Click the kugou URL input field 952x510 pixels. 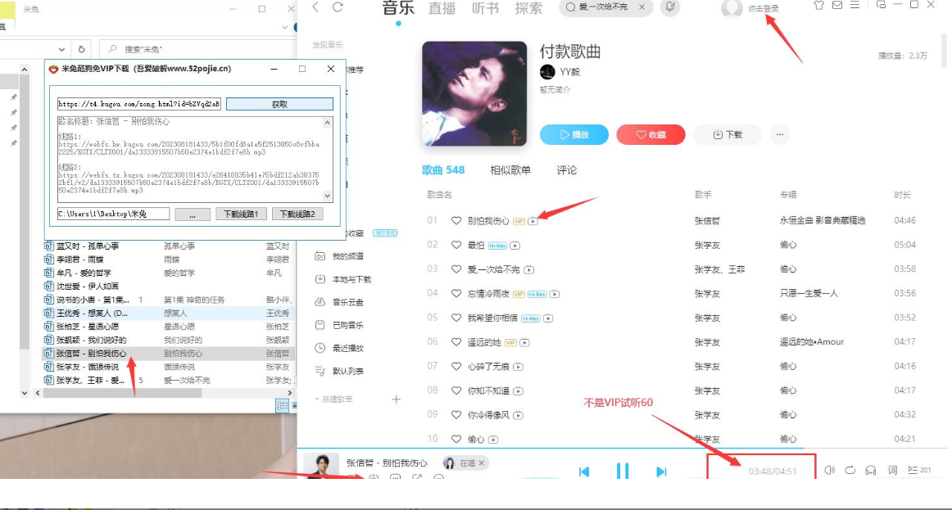click(x=138, y=104)
